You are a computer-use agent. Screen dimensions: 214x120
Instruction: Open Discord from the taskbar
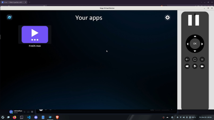(36, 117)
